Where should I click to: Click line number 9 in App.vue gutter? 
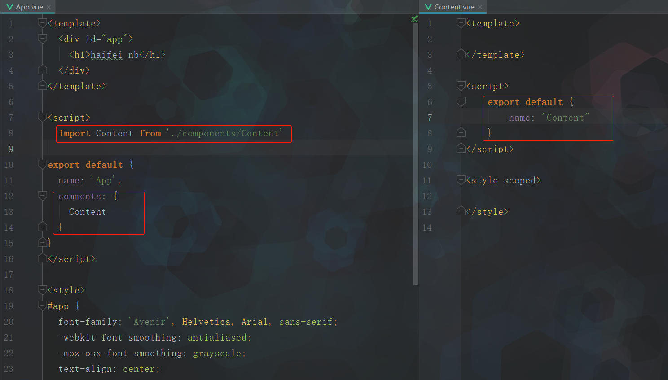[11, 149]
